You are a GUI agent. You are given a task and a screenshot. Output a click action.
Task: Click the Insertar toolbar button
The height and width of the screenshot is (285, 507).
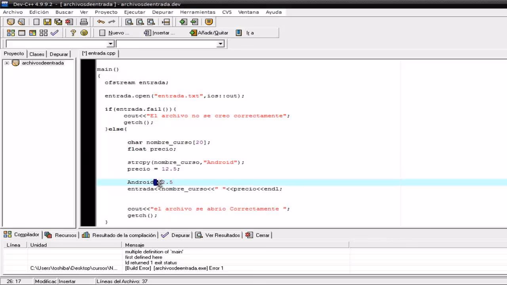[159, 33]
